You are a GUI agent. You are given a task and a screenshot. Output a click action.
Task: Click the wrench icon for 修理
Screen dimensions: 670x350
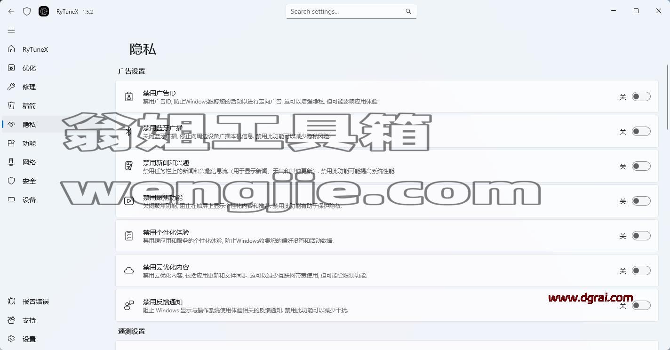point(11,87)
